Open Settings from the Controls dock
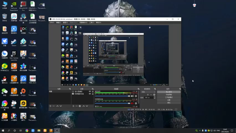Viewport: 236px width, 133px height. point(169,100)
